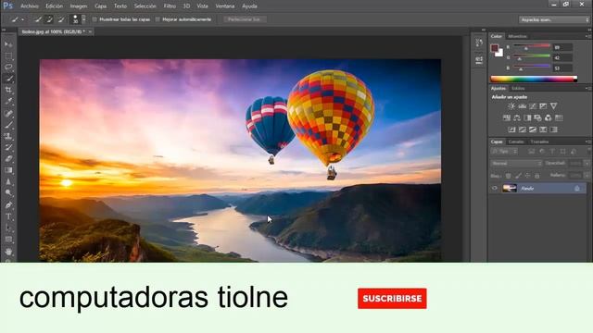The height and width of the screenshot is (333, 593).
Task: Toggle lock image pixels brush icon
Action: point(518,176)
